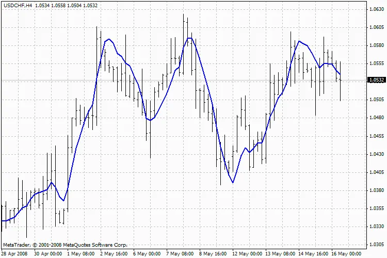Select the 6 May 00:00 date label

pos(147,254)
